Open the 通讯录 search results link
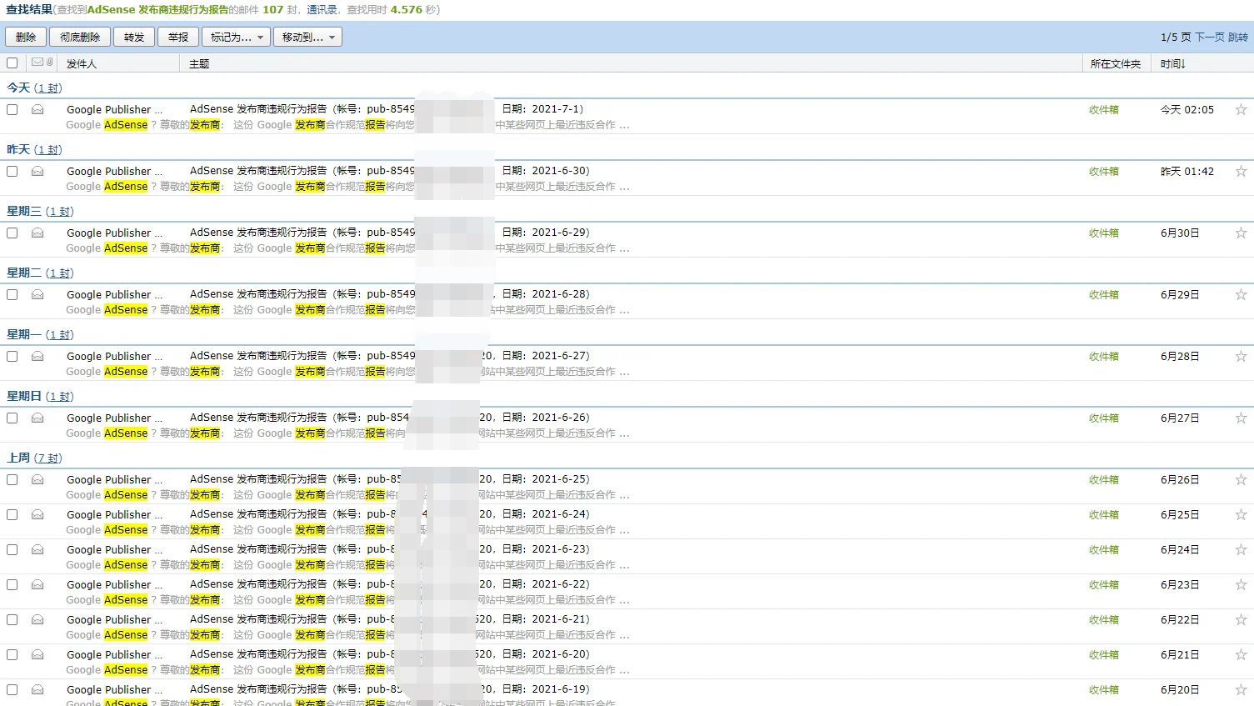 coord(322,9)
